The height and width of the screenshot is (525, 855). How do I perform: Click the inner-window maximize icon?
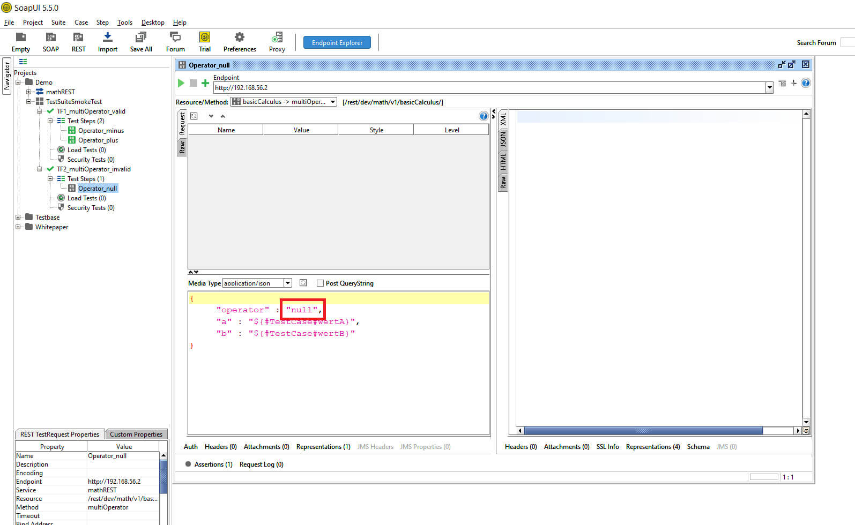tap(792, 64)
